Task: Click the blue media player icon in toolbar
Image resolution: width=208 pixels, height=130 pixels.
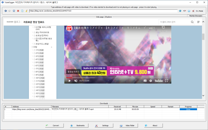Action: [x=189, y=11]
